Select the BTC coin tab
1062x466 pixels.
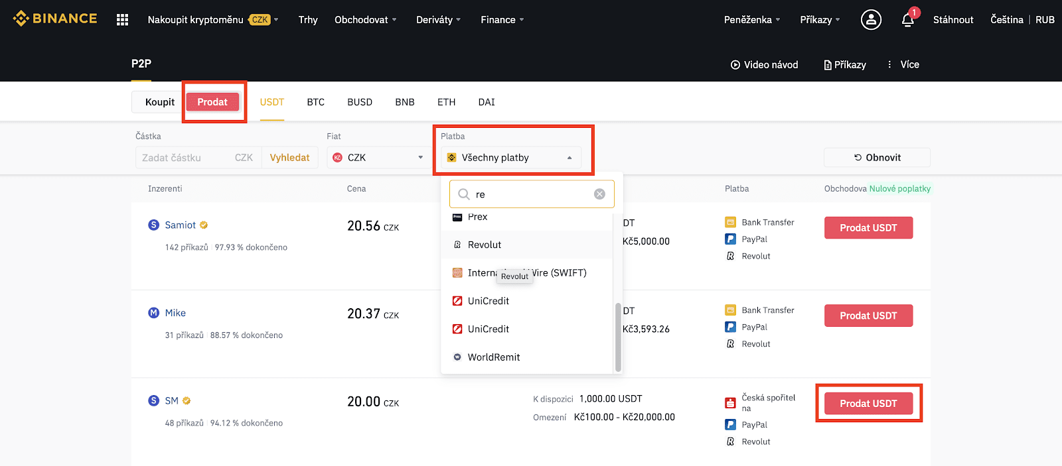(x=316, y=102)
